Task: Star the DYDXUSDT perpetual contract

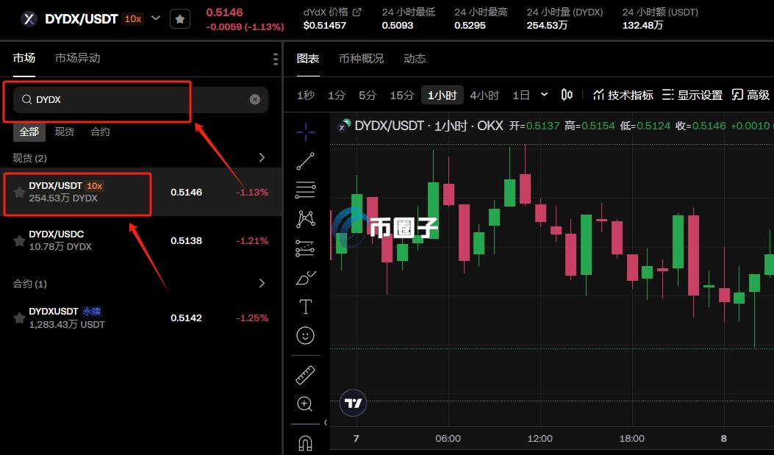Action: 19,318
